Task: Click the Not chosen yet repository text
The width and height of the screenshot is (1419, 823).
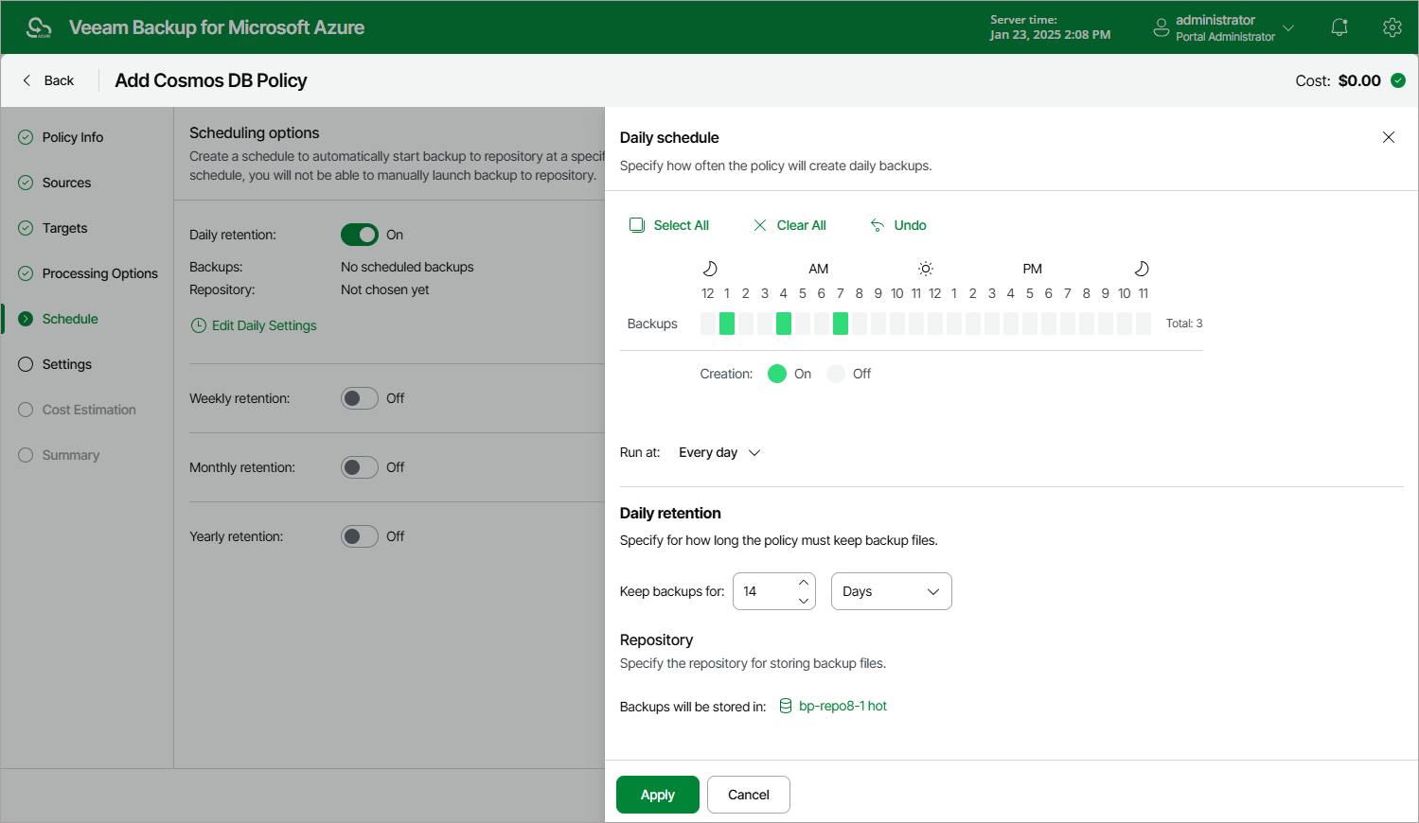Action: click(x=384, y=289)
